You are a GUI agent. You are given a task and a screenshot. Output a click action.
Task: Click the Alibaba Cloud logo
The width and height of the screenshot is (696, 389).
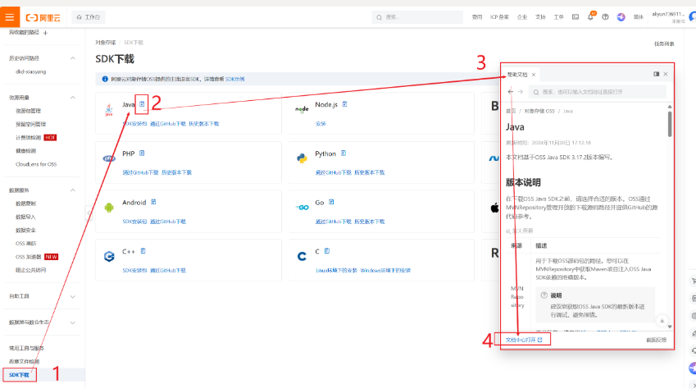click(x=43, y=18)
